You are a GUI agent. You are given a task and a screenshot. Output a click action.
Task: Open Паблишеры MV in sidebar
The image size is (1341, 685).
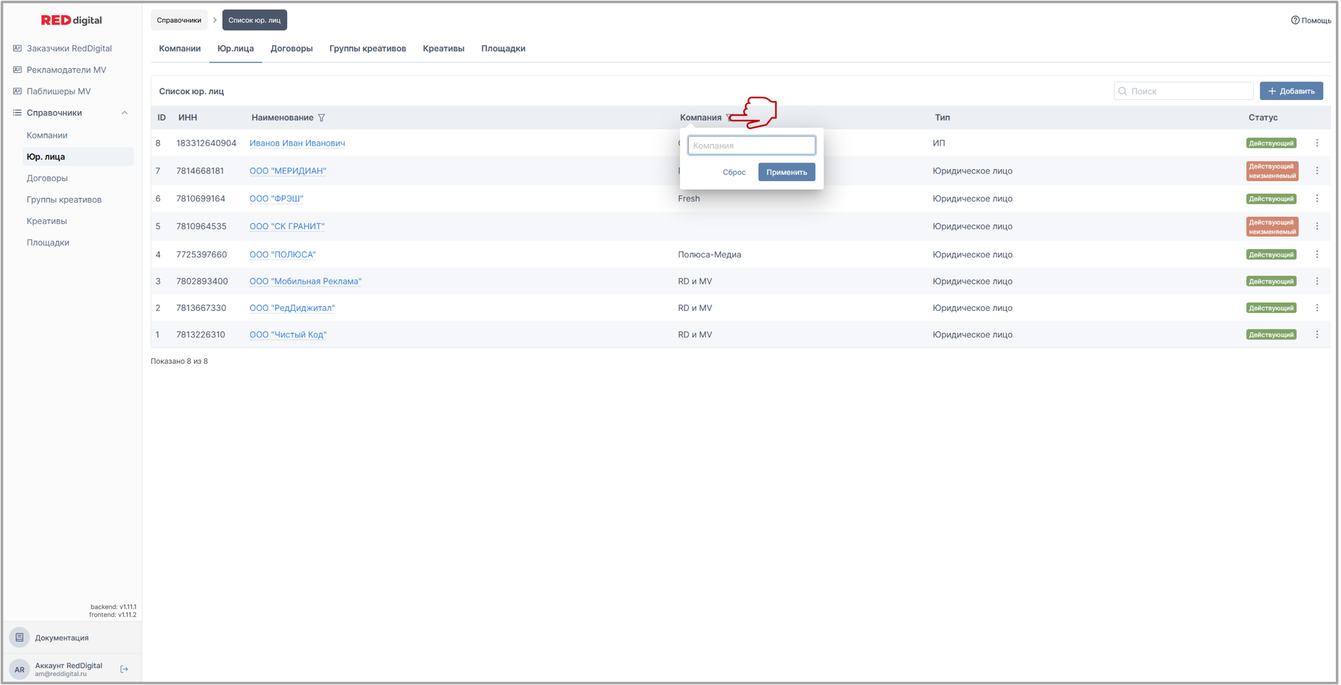point(59,91)
